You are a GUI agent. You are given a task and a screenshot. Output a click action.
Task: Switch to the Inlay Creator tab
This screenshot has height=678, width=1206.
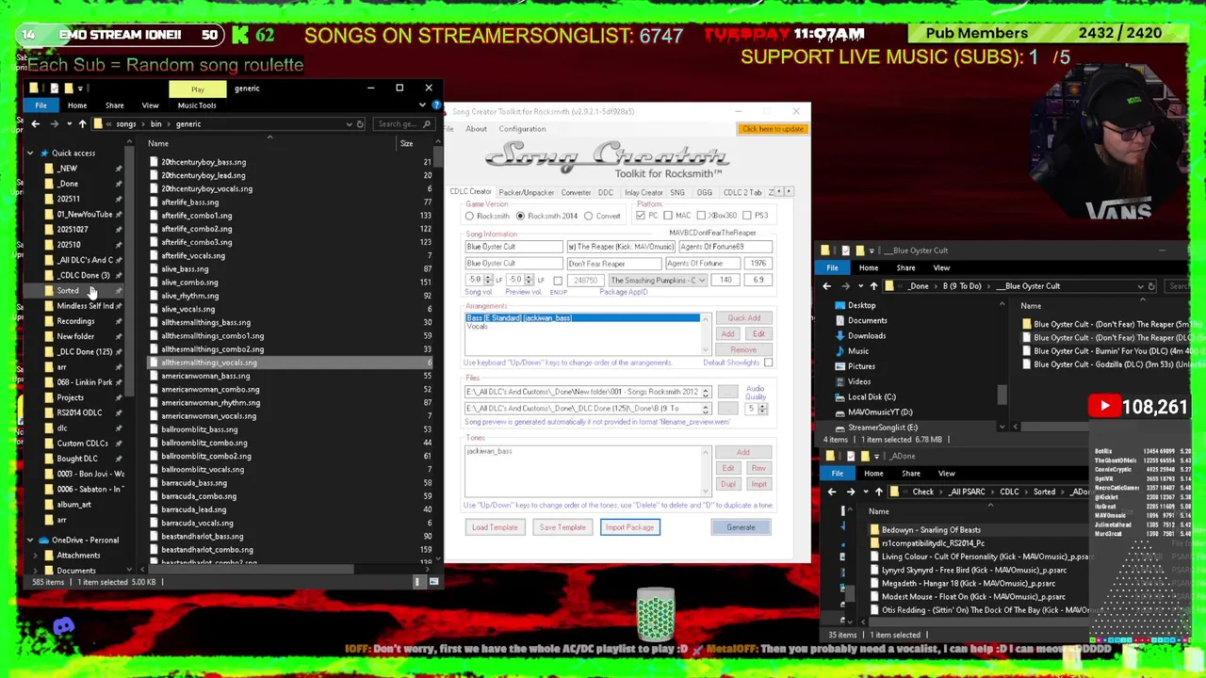pos(644,192)
